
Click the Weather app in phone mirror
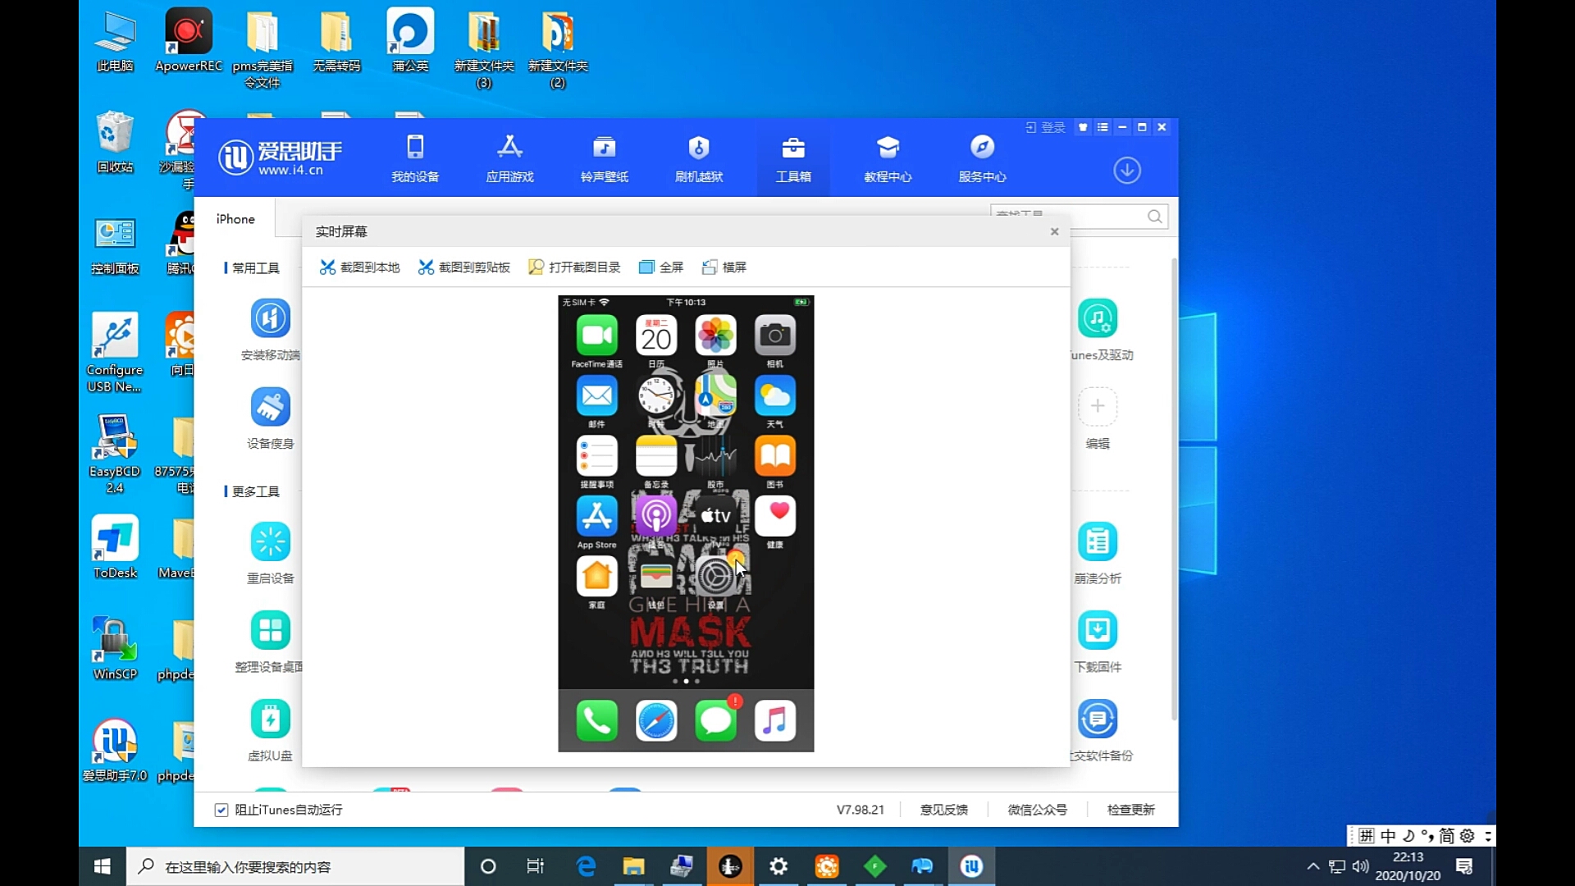coord(775,395)
